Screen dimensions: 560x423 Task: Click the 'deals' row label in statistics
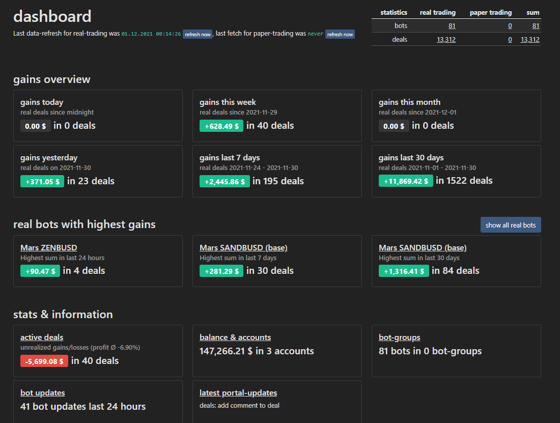pyautogui.click(x=400, y=40)
